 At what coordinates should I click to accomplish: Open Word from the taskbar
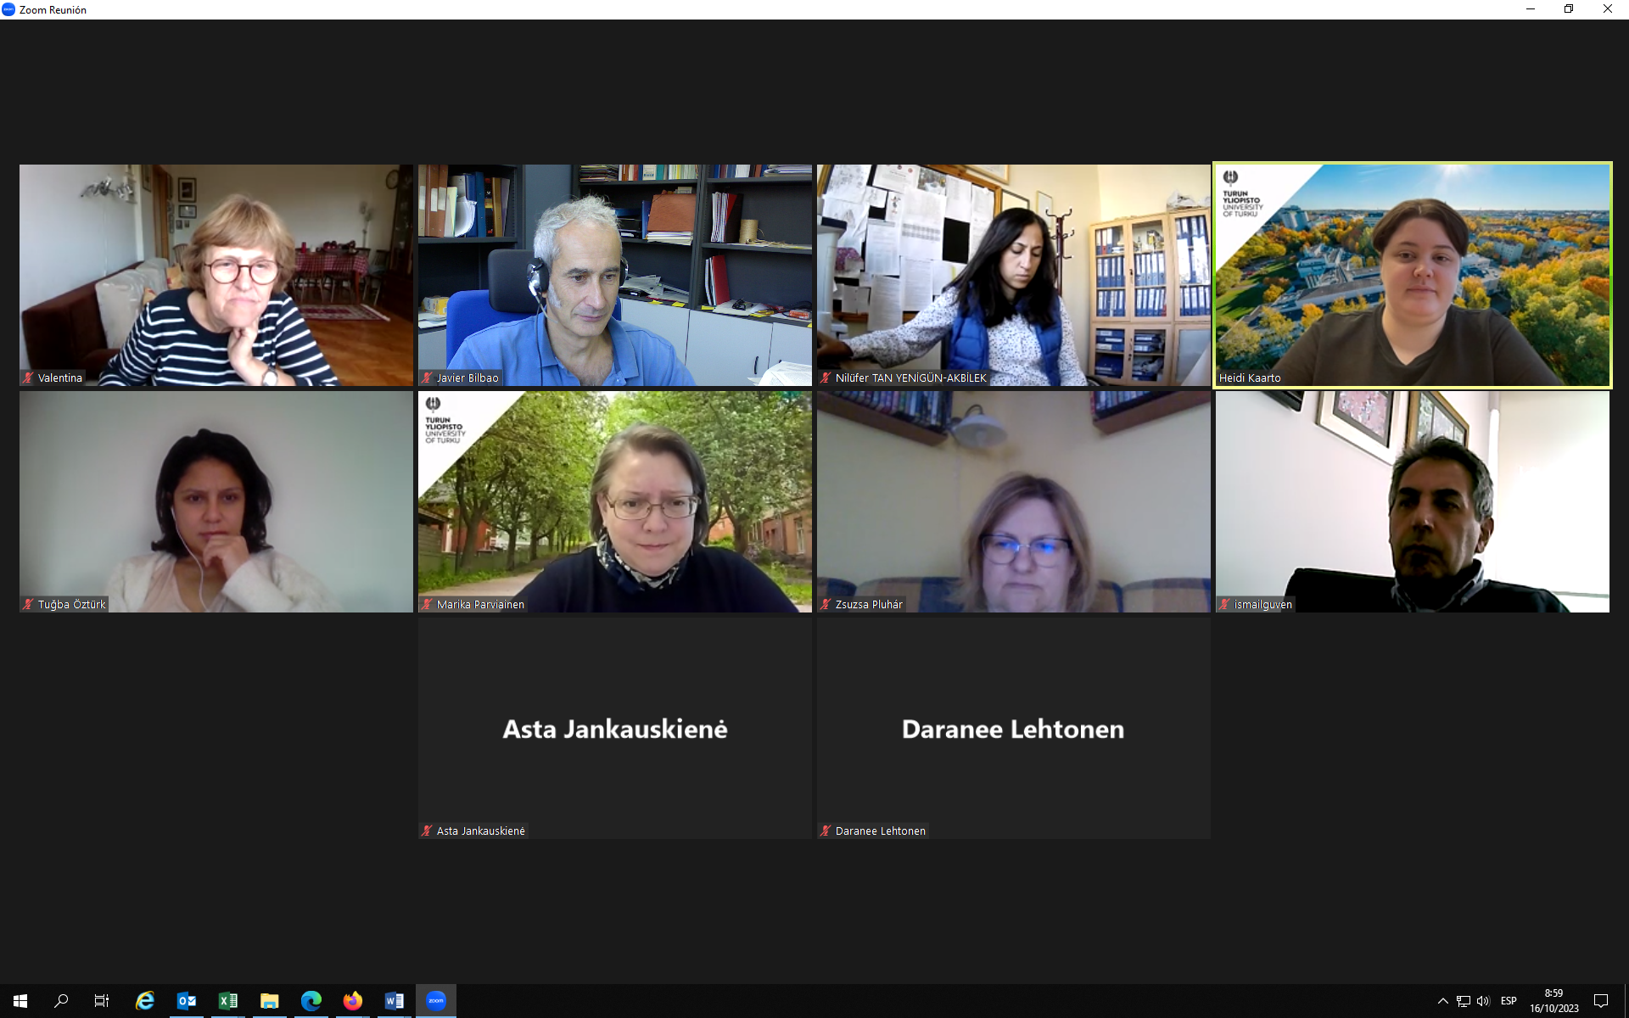395,1001
